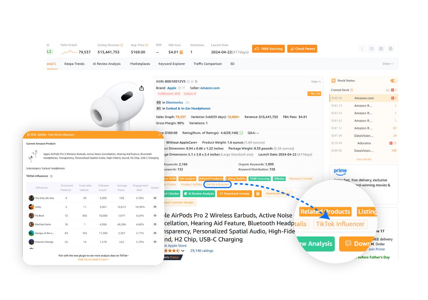Screen dimensions: 428x300
Task: Click the share icon on product image
Action: [x=141, y=88]
